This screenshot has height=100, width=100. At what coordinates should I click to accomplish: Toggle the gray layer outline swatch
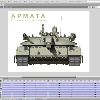(x=1, y=92)
